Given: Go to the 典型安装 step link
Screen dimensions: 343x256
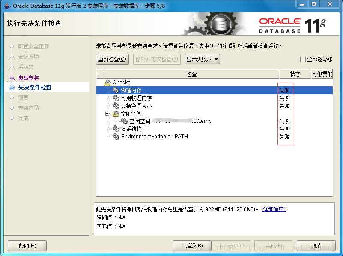Looking at the screenshot, I should [29, 77].
